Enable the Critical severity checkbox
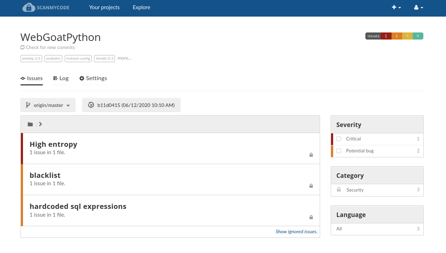The height and width of the screenshot is (253, 446). click(x=339, y=139)
